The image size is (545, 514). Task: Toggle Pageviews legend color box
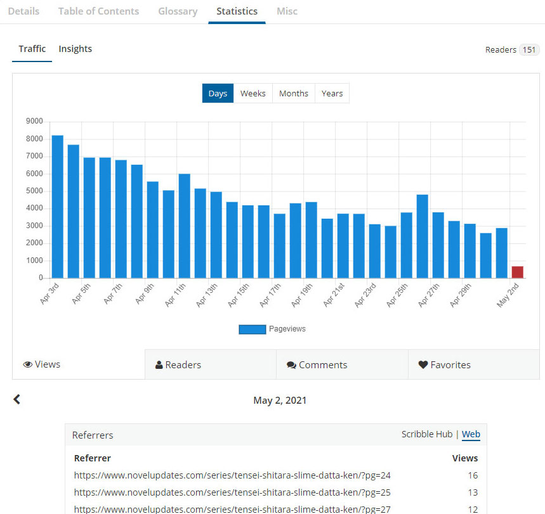pos(252,329)
